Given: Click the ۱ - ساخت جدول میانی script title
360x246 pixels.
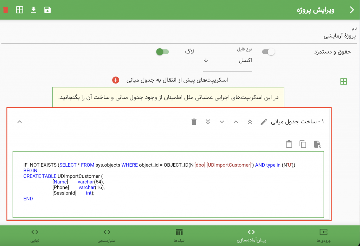Looking at the screenshot, I should pos(297,122).
